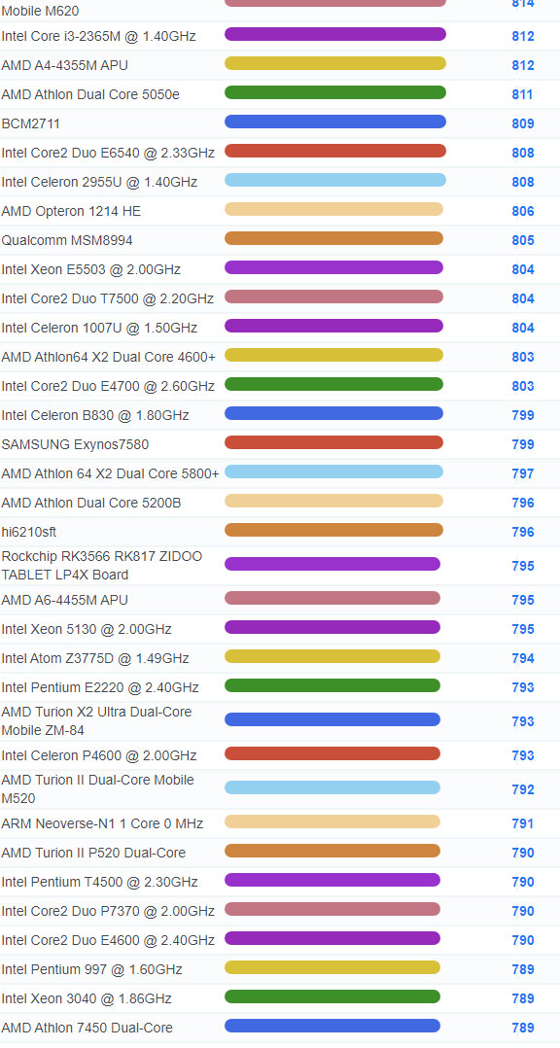Click the blue score bar for BCM2711
This screenshot has height=1048, width=560.
(x=334, y=122)
